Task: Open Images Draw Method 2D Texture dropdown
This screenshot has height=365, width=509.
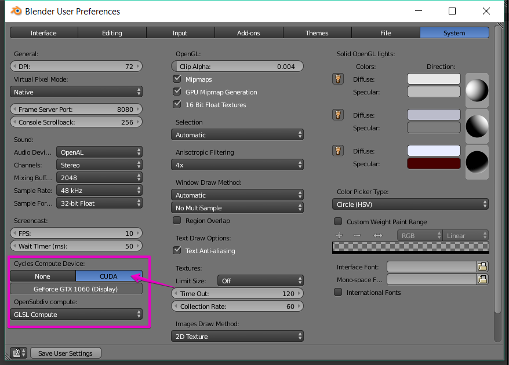Action: tap(237, 337)
